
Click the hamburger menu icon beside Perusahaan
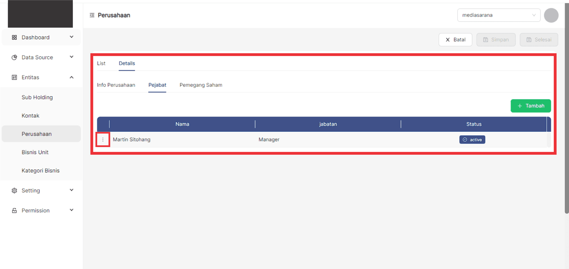[92, 15]
